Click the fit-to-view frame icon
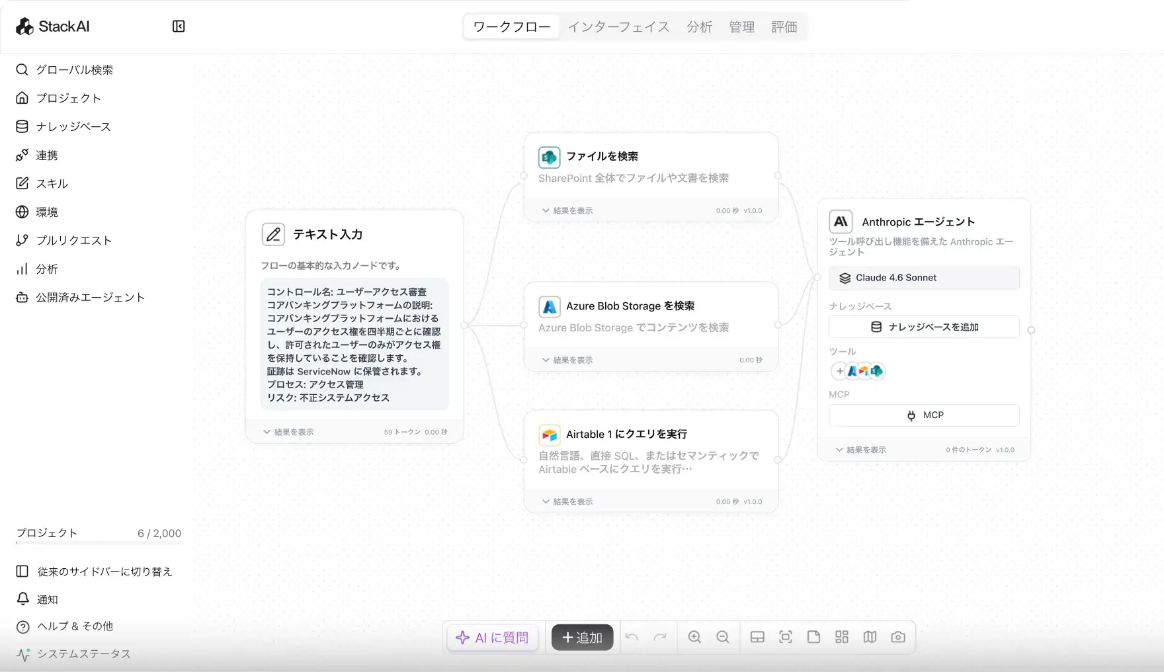The height and width of the screenshot is (672, 1164). point(786,637)
